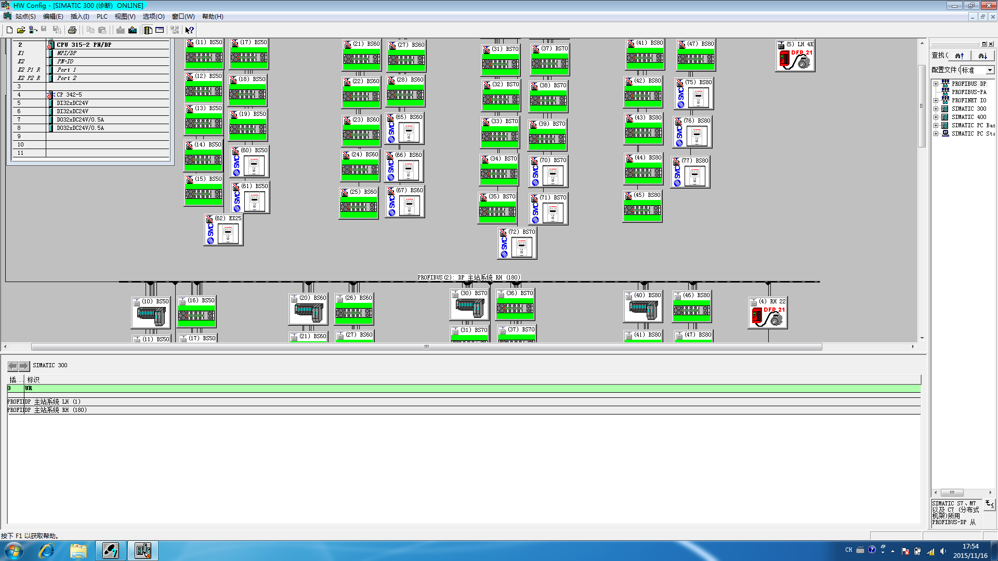Image resolution: width=998 pixels, height=561 pixels.
Task: Open the 视图(V) menu
Action: [x=125, y=17]
